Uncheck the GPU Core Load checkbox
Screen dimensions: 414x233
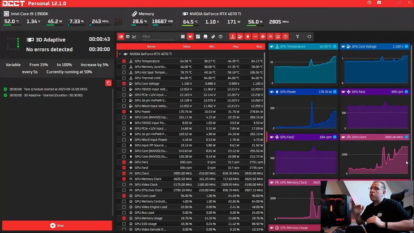(124, 196)
